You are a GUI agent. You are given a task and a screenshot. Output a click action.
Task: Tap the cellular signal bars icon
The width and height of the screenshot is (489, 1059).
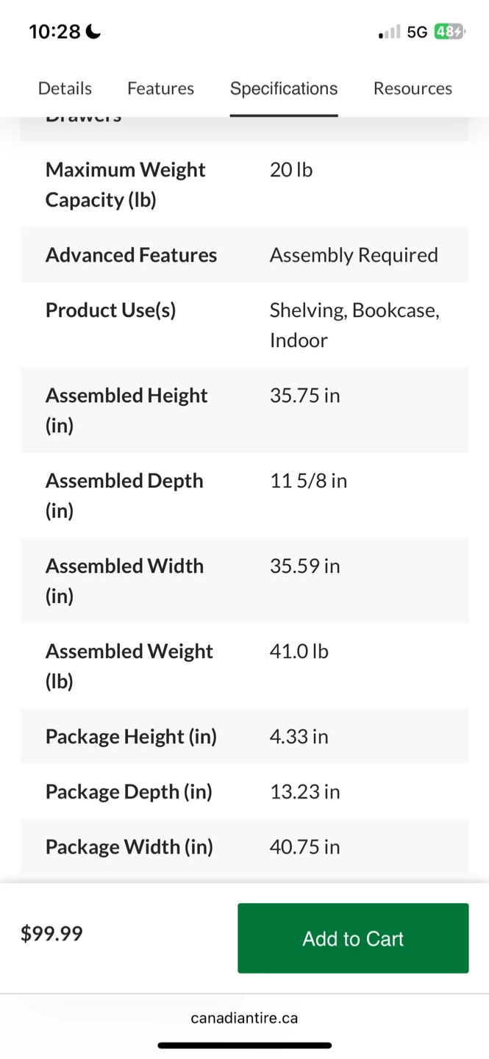click(x=390, y=32)
